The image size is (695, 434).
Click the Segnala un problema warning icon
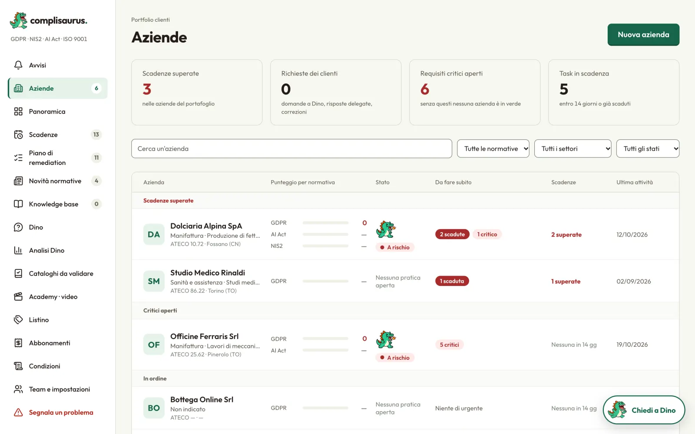(x=18, y=412)
